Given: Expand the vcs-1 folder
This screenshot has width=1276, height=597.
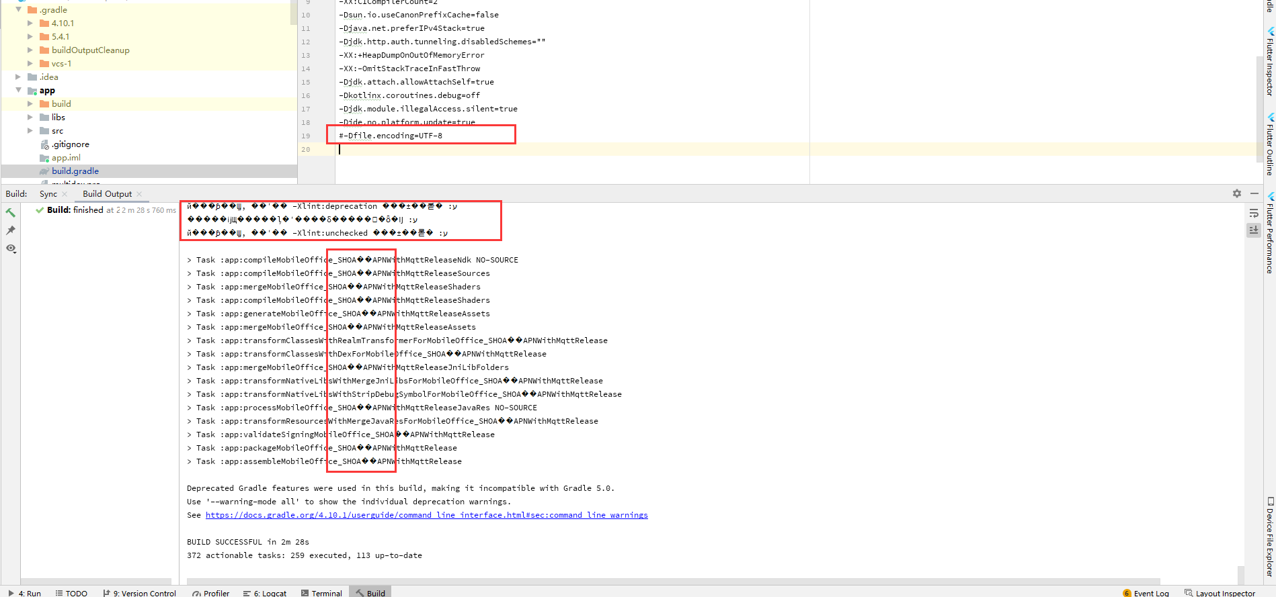Looking at the screenshot, I should (30, 64).
